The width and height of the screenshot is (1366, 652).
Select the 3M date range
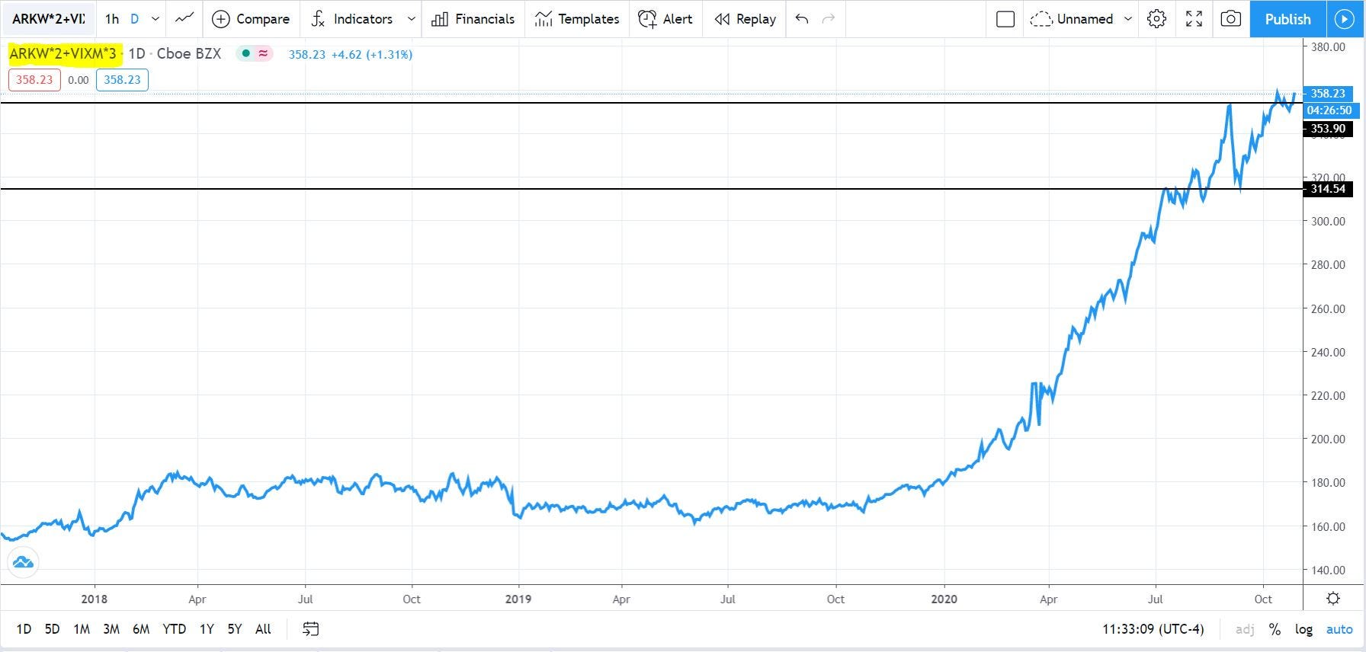pos(111,629)
